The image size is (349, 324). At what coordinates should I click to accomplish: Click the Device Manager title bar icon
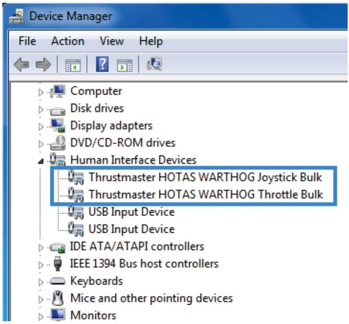pos(16,16)
